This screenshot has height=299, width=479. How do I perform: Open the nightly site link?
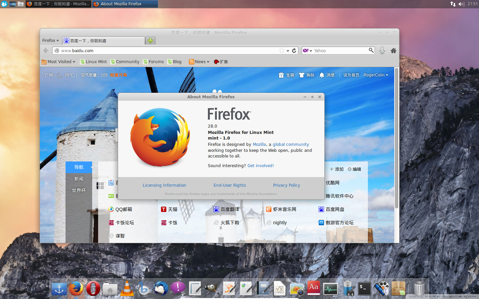pyautogui.click(x=276, y=223)
